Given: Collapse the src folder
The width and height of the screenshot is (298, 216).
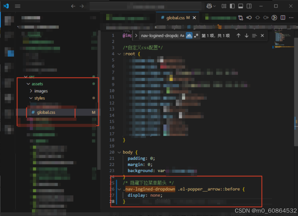Looking at the screenshot, I should point(26,77).
